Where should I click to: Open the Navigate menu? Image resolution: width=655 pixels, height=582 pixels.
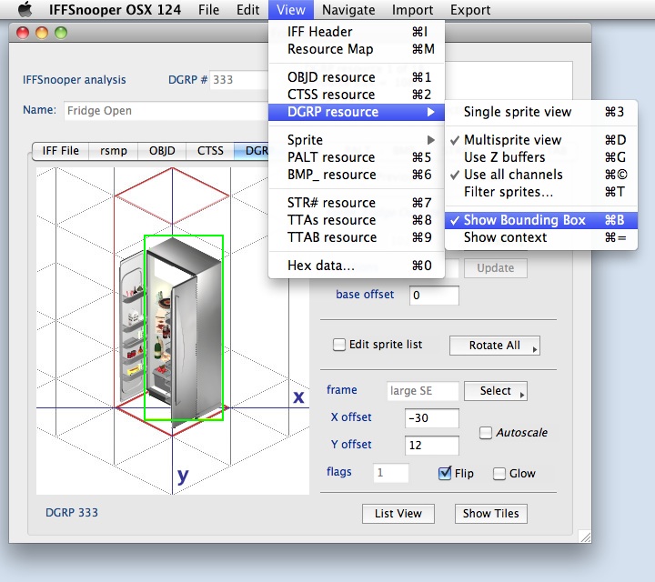tap(349, 10)
